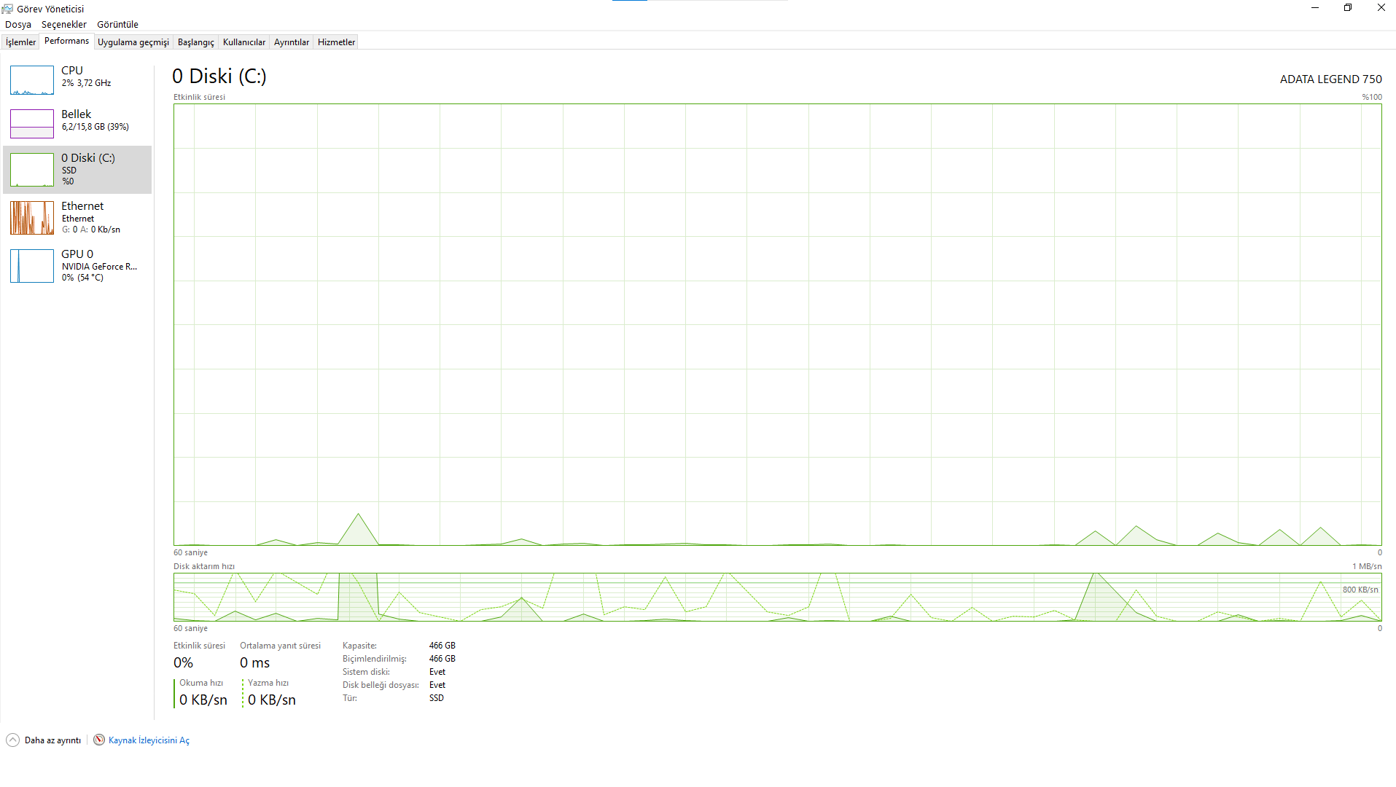Click the Disk belleği dosyası Evet value

point(437,685)
